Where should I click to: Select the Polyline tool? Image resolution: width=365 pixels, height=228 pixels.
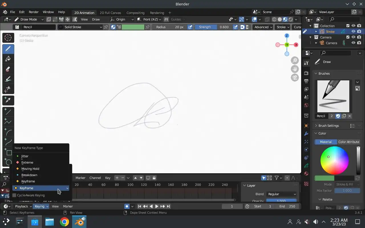[x=8, y=122]
